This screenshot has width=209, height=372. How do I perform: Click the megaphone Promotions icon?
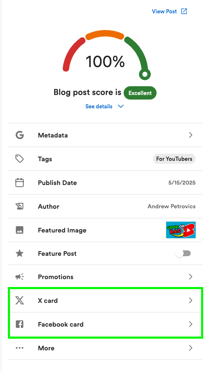pyautogui.click(x=20, y=277)
